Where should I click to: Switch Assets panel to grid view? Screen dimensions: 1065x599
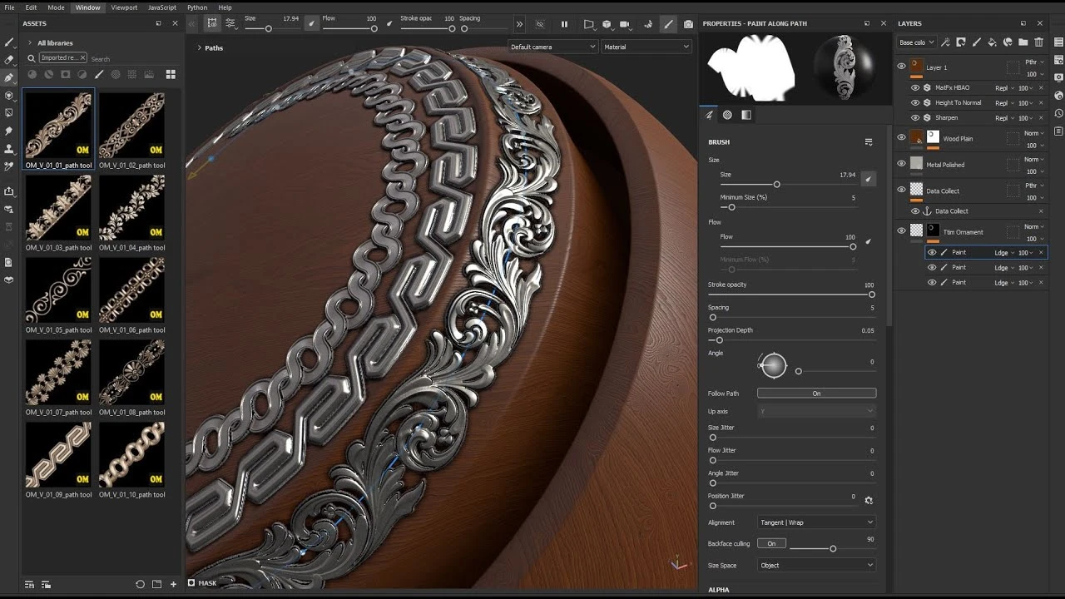(171, 75)
